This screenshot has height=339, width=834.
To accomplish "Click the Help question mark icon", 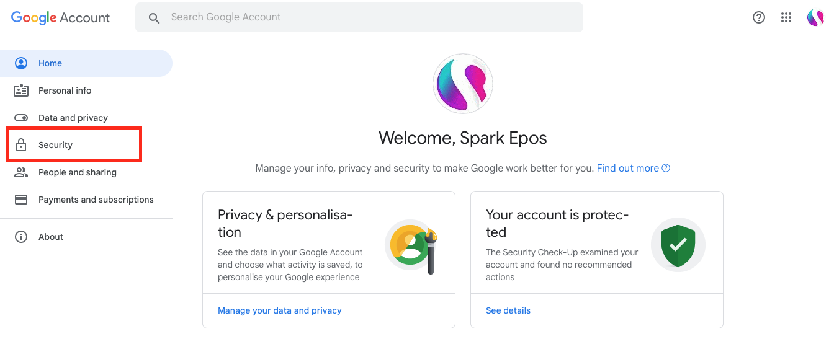I will pyautogui.click(x=759, y=17).
